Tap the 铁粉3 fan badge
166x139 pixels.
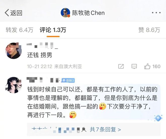(x=68, y=81)
